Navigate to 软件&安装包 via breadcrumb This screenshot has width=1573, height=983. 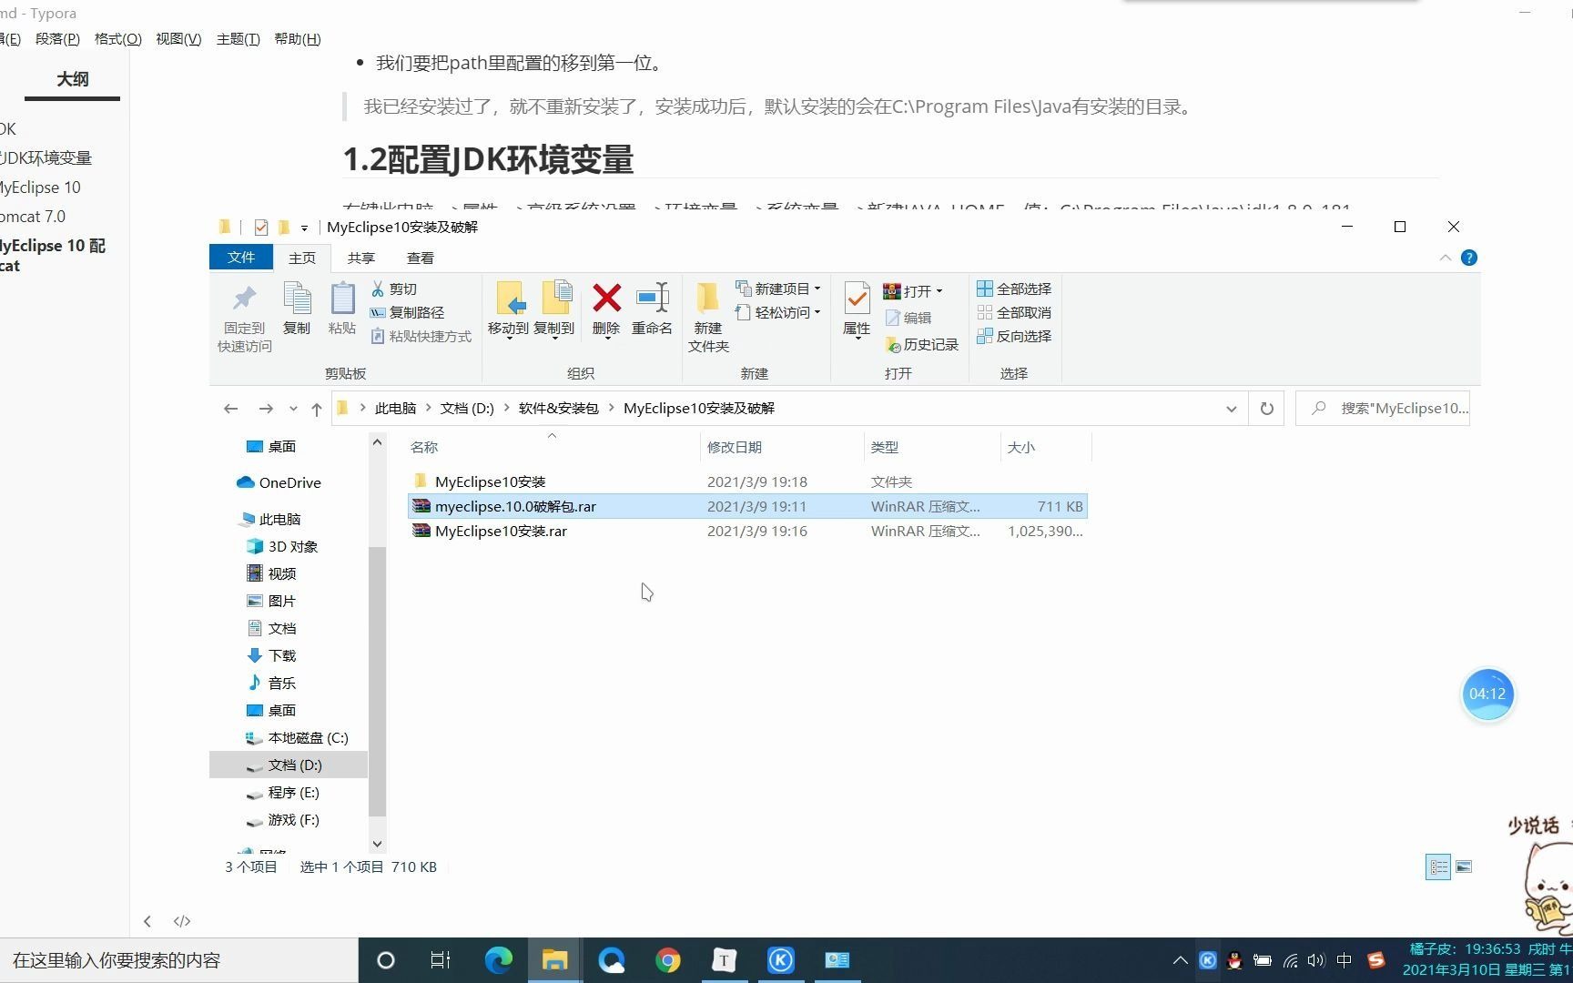pos(558,408)
